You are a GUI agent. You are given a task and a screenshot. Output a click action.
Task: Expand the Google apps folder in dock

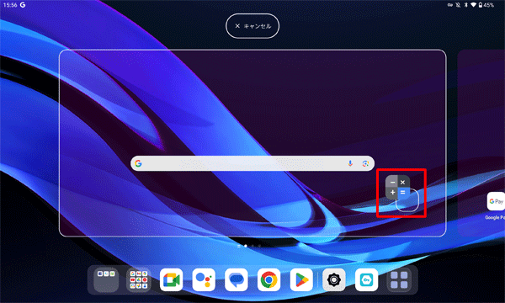pyautogui.click(x=139, y=279)
